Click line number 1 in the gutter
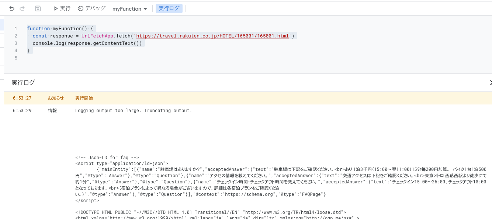Image resolution: width=492 pixels, height=219 pixels. [x=16, y=29]
